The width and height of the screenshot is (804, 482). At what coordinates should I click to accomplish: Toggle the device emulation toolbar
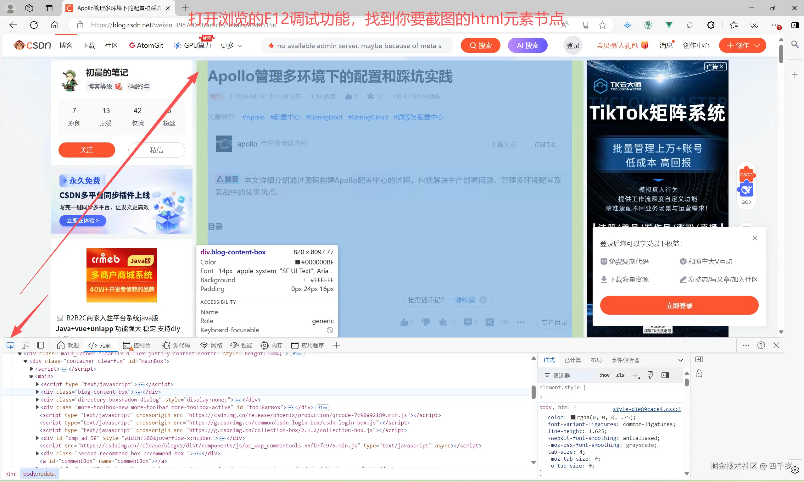pos(25,345)
